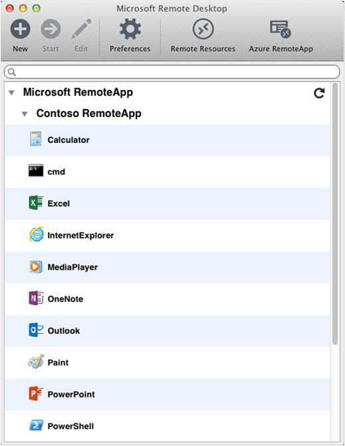
Task: Select the Calculator app icon
Action: tap(36, 139)
